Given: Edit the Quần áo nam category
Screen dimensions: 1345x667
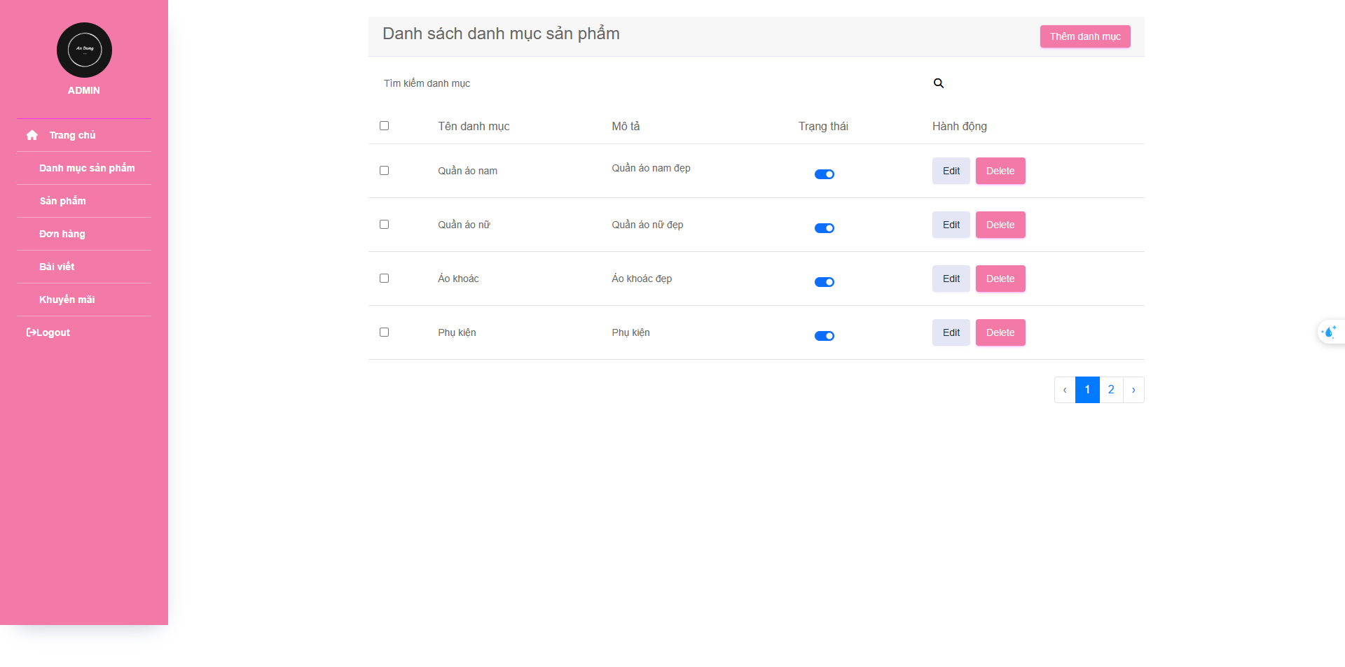Looking at the screenshot, I should [951, 171].
